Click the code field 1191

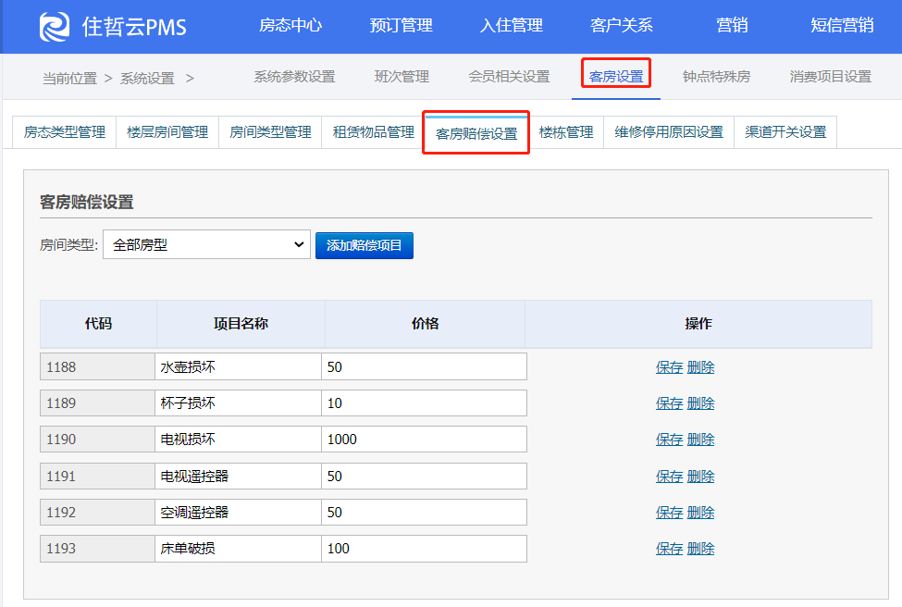point(97,477)
